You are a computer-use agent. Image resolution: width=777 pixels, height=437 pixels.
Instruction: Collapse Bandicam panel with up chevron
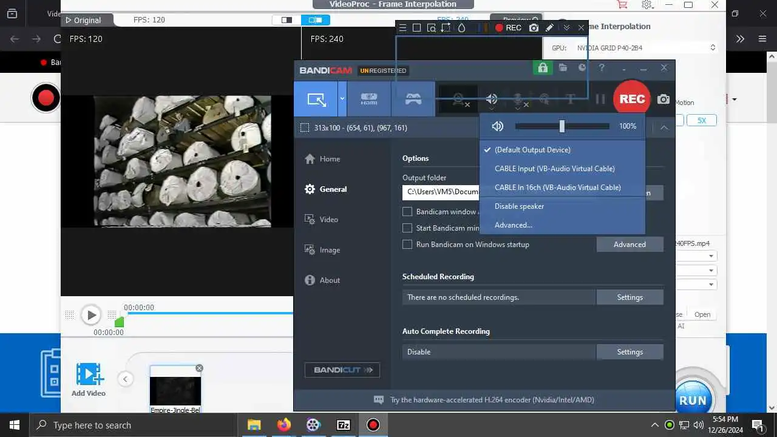point(664,127)
